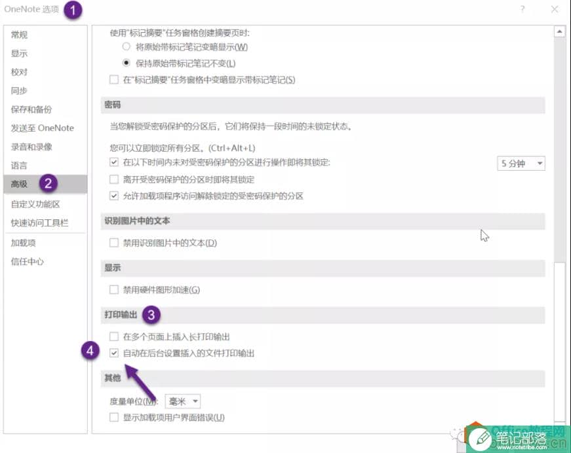This screenshot has height=453, width=571.
Task: Check 在标记摘要任务窗格中变暗显示带标记笔记
Action: point(114,80)
